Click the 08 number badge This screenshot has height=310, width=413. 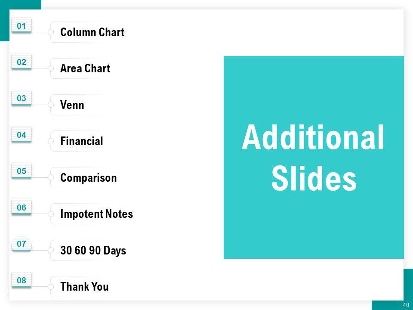coord(22,281)
